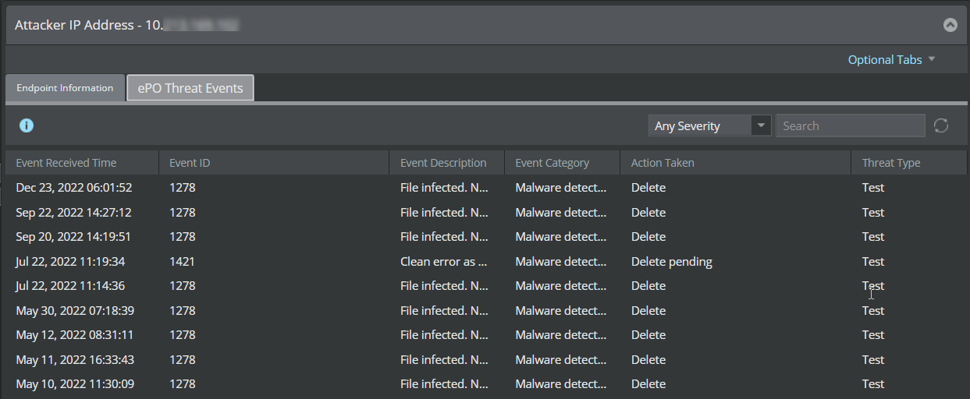Select the ePO Threat Events tab
This screenshot has height=399, width=970.
tap(190, 88)
